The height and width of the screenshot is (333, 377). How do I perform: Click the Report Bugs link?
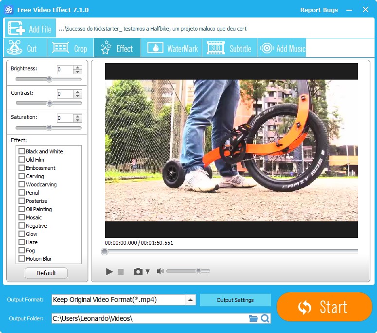pos(319,10)
